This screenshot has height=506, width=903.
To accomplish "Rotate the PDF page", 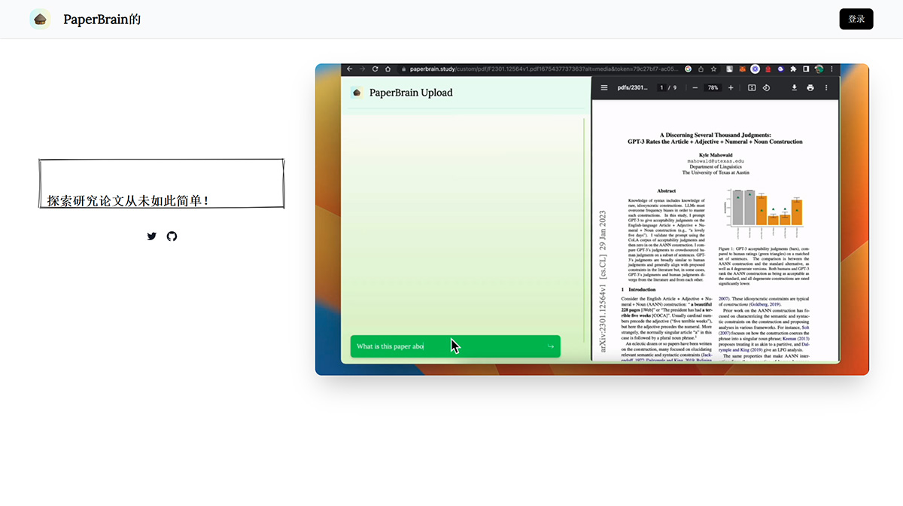I will tap(766, 87).
